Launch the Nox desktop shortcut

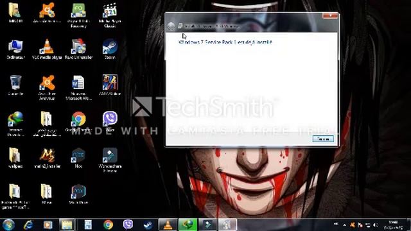[x=78, y=158]
